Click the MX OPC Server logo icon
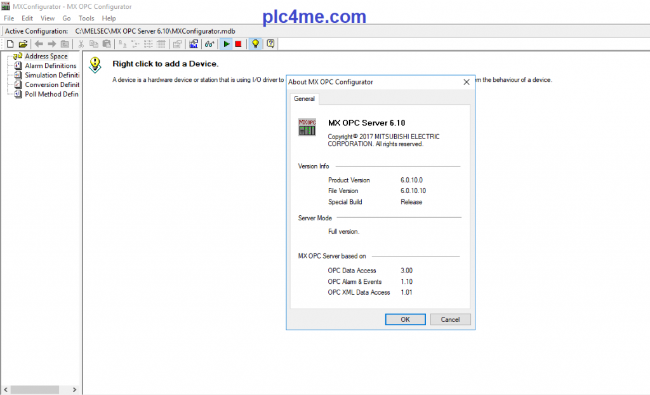 pyautogui.click(x=307, y=127)
